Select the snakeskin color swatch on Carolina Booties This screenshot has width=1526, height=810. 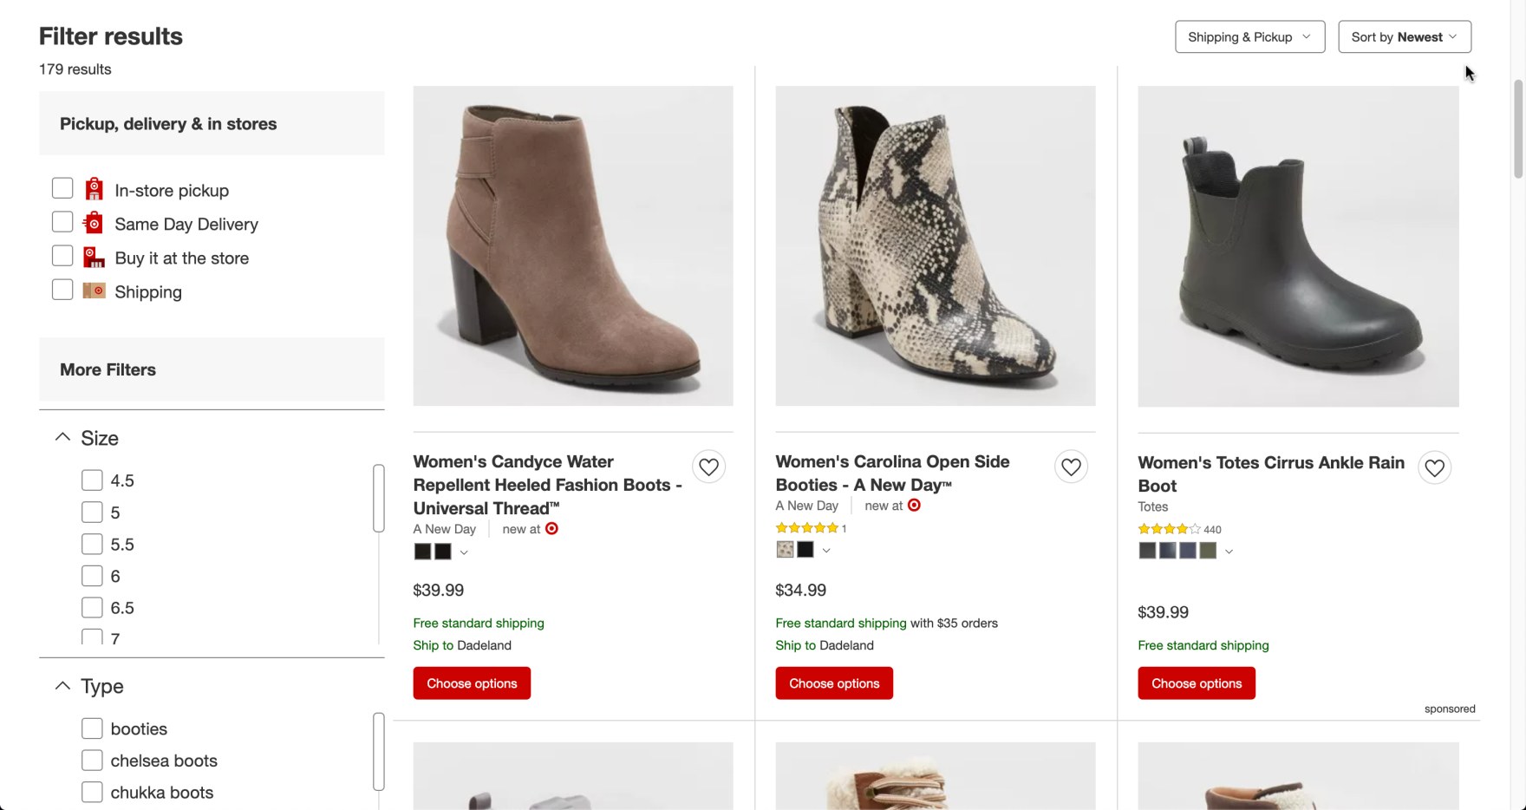pos(785,549)
